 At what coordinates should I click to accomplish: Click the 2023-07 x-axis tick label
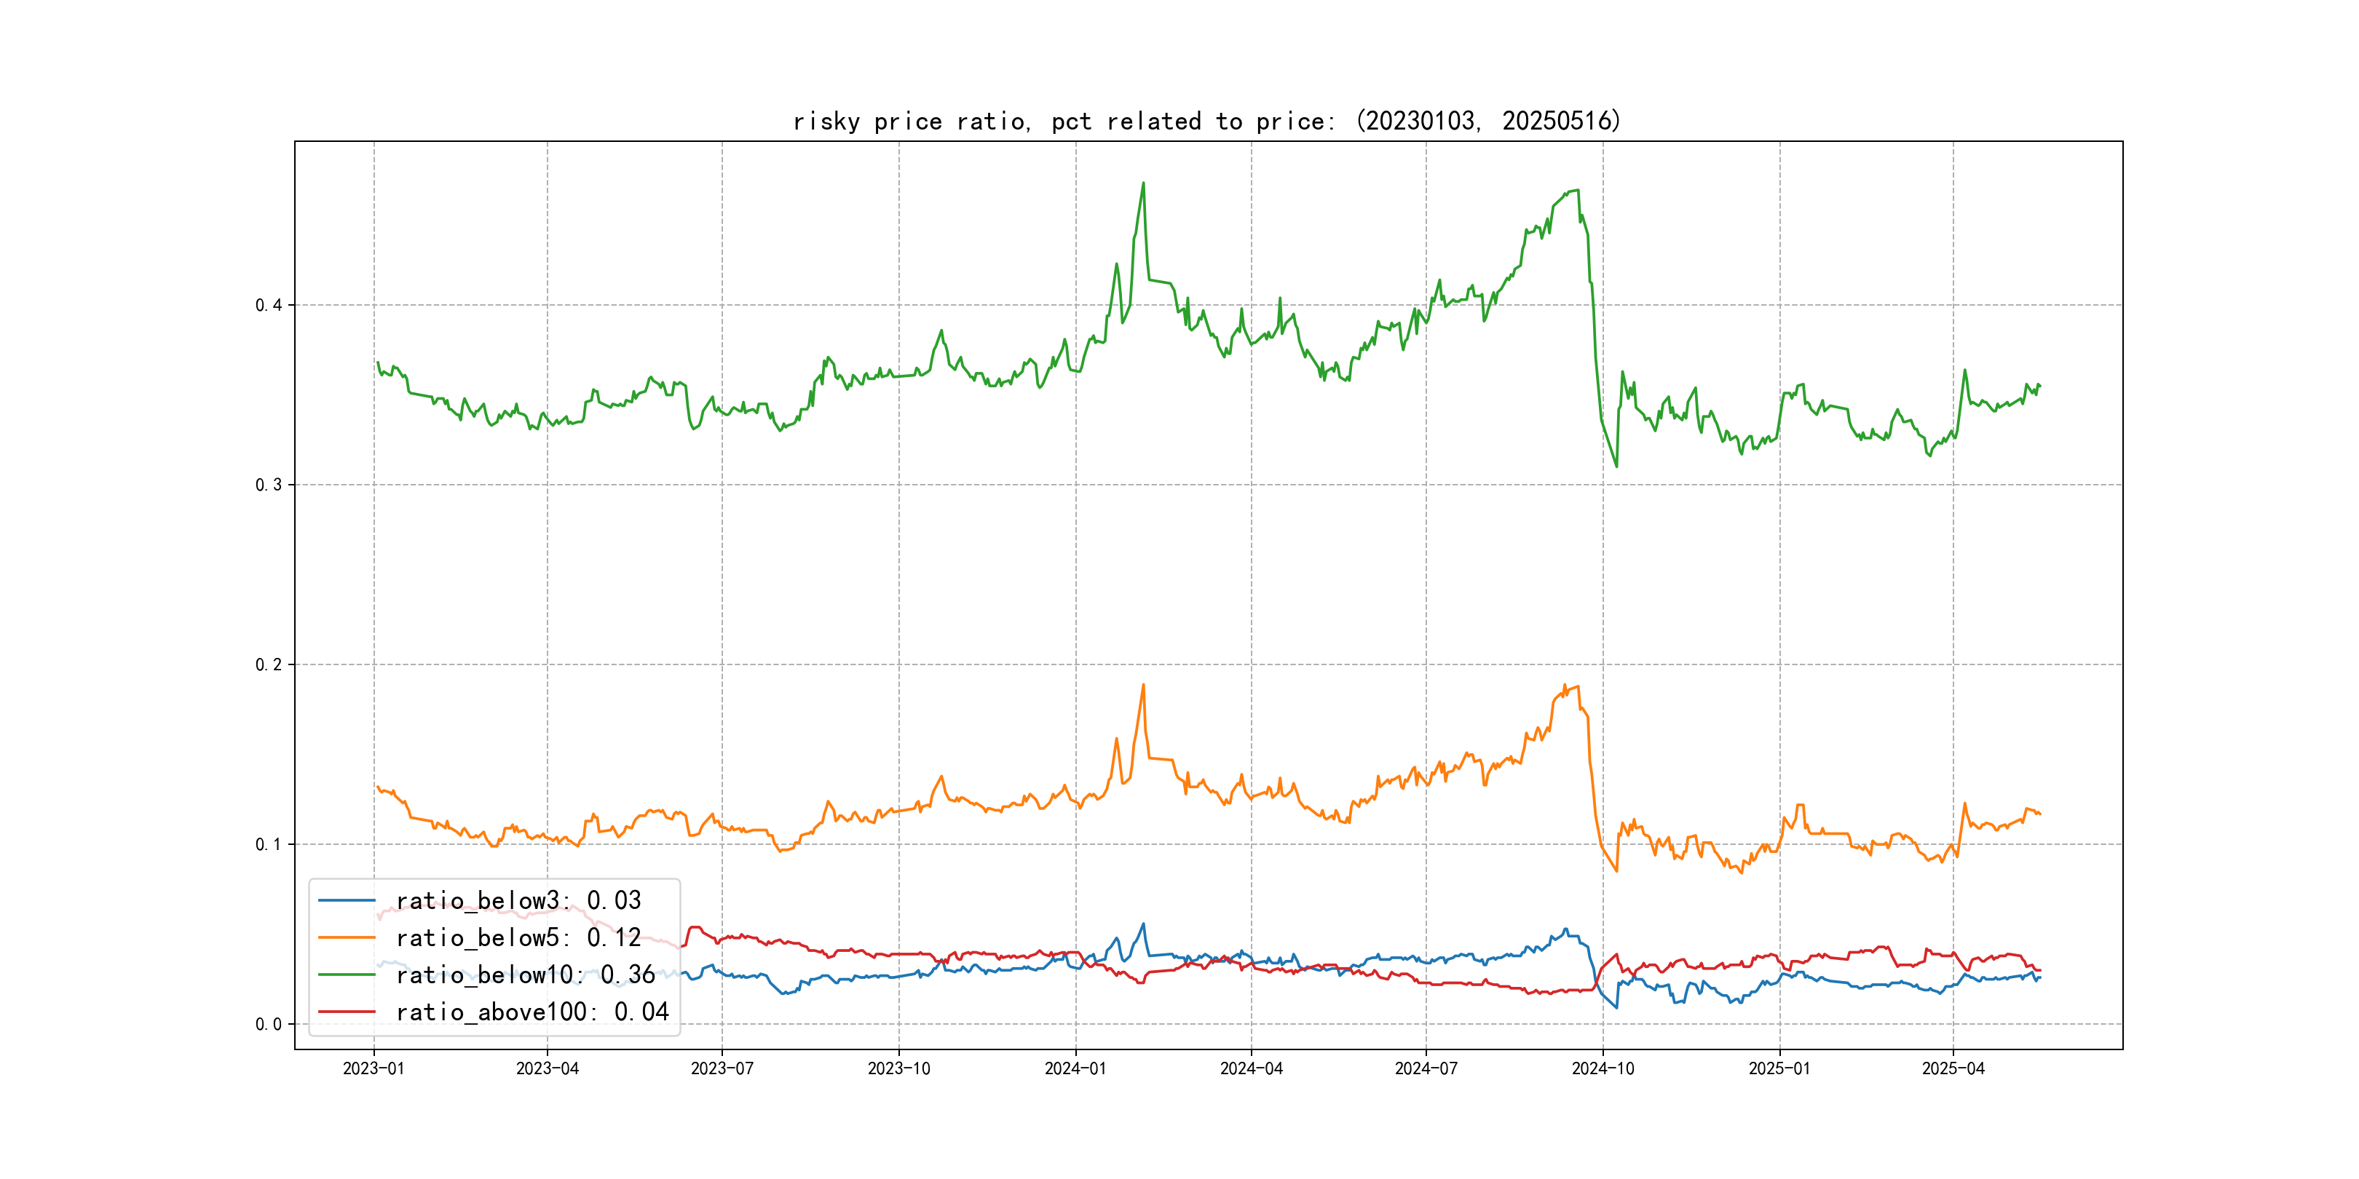[722, 1069]
